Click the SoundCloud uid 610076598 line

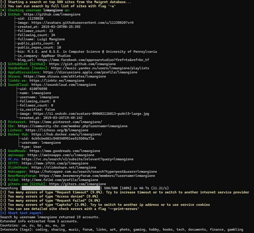33,89
